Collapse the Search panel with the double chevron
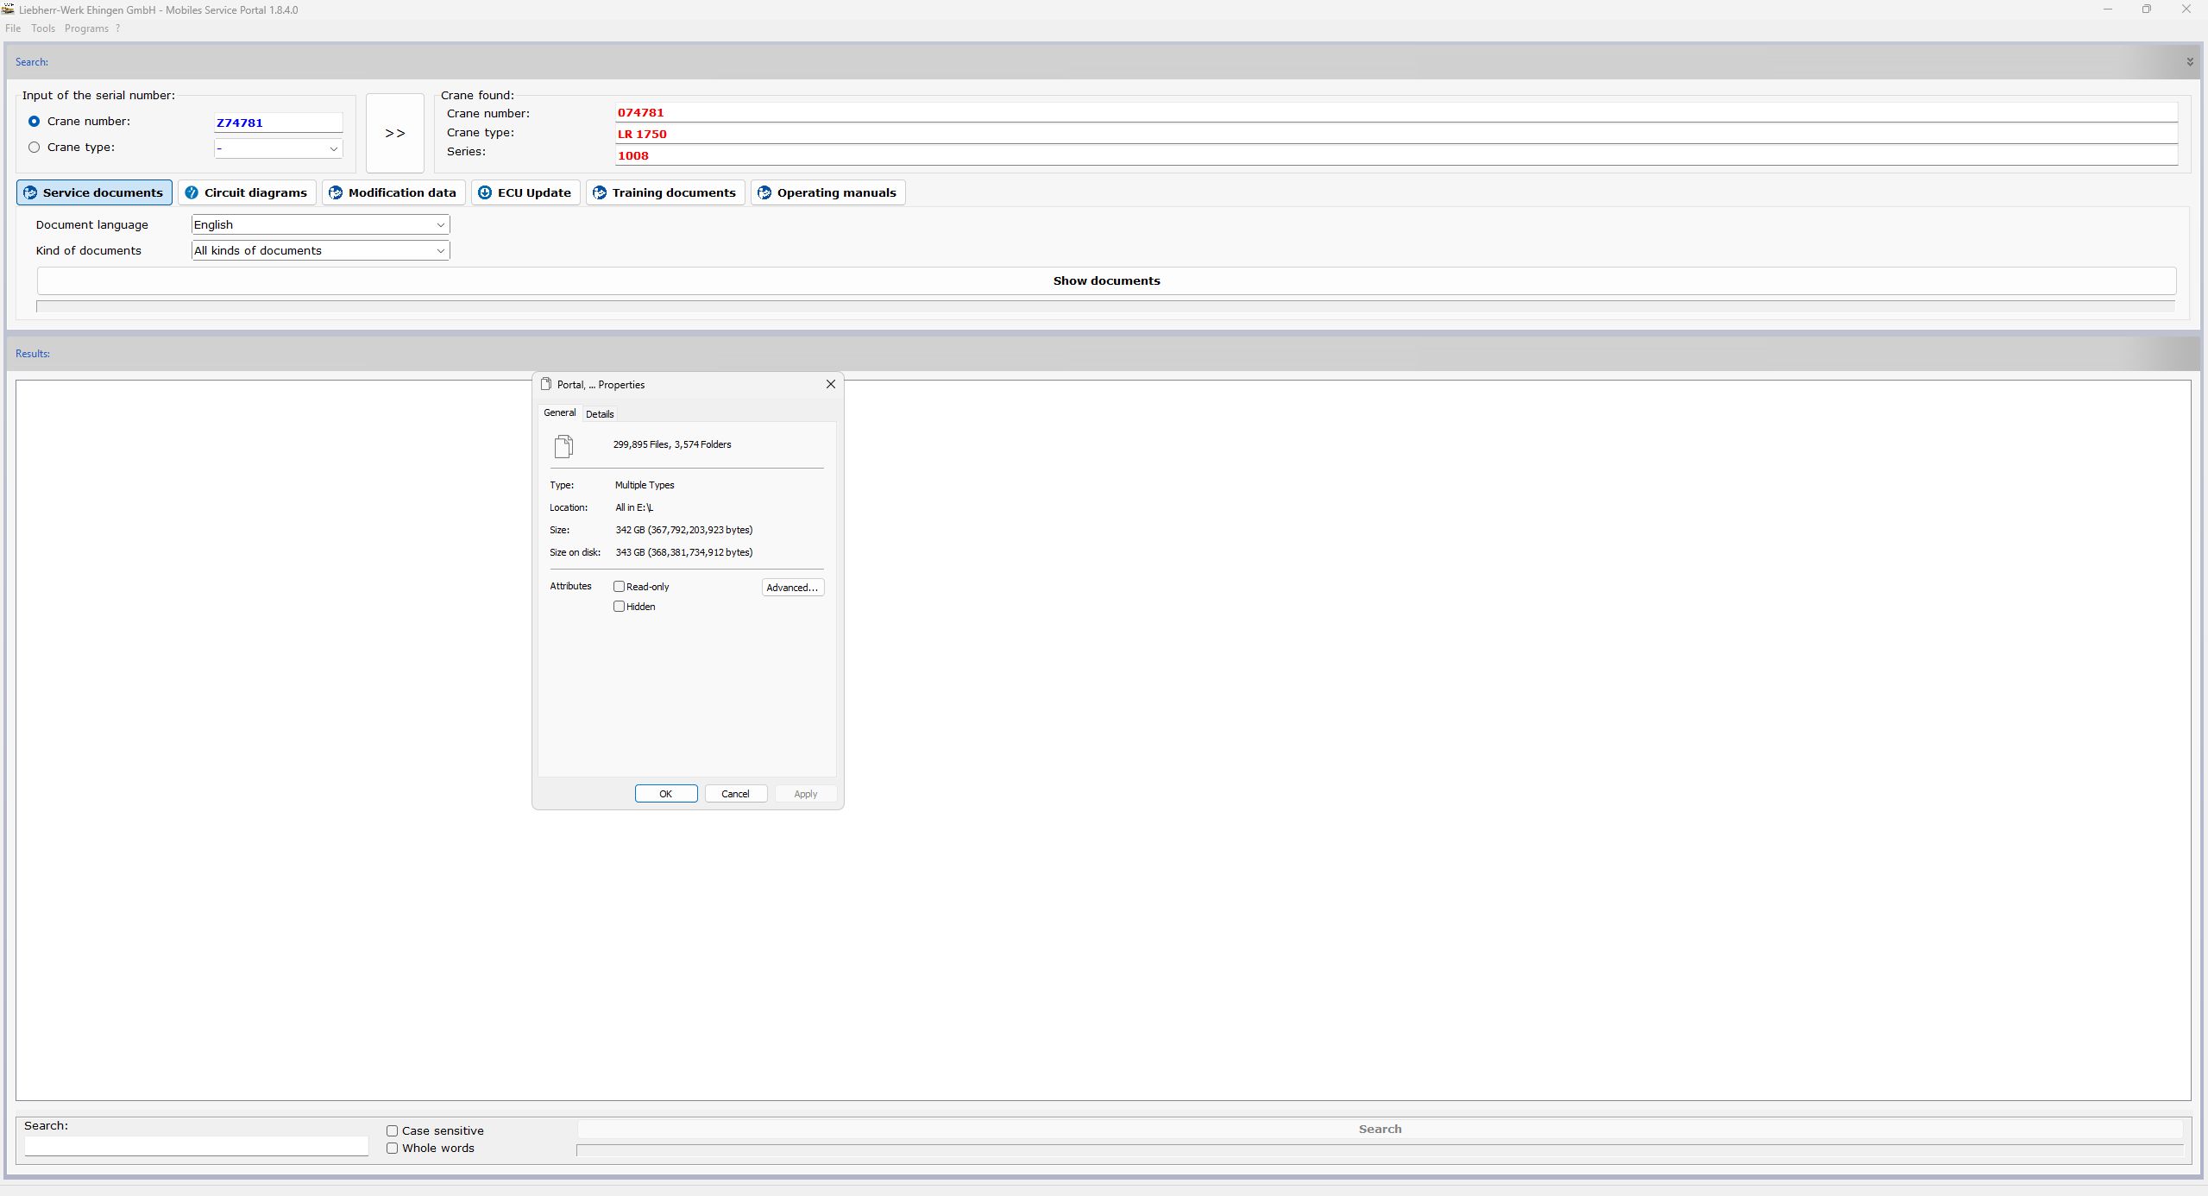 coord(2189,62)
